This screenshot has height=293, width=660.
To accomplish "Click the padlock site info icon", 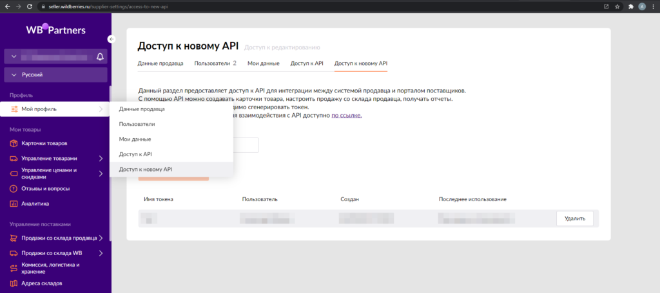I will point(44,6).
